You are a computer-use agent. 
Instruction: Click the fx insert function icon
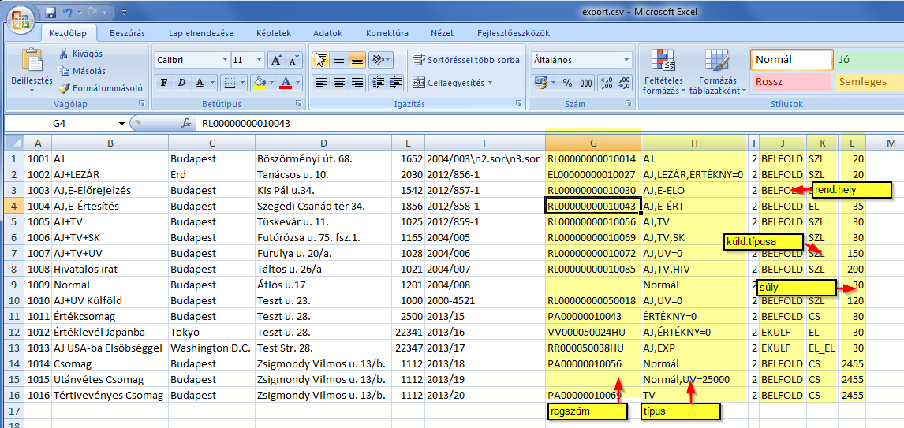tap(186, 123)
